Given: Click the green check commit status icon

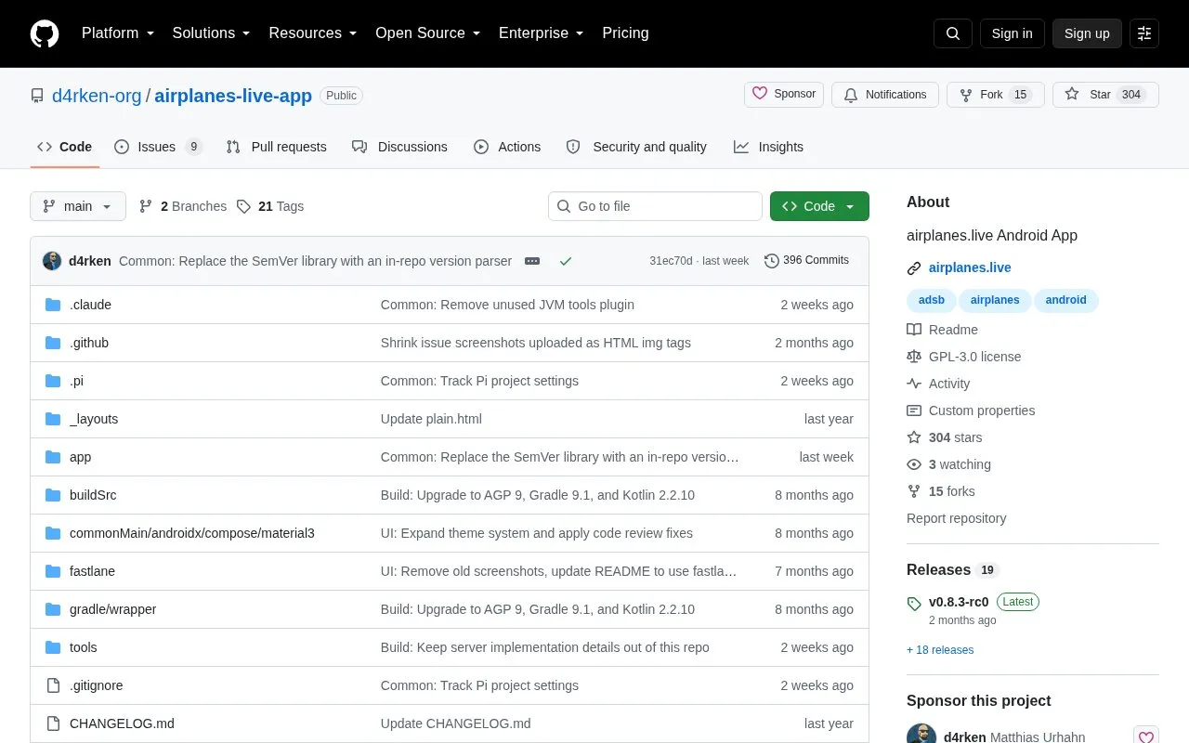Looking at the screenshot, I should (x=565, y=261).
